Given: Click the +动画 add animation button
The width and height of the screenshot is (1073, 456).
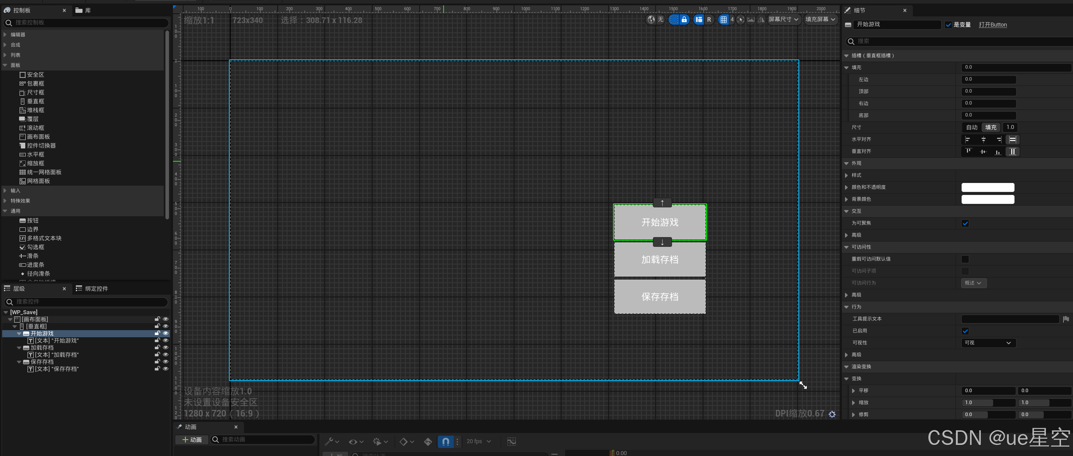Looking at the screenshot, I should (192, 440).
